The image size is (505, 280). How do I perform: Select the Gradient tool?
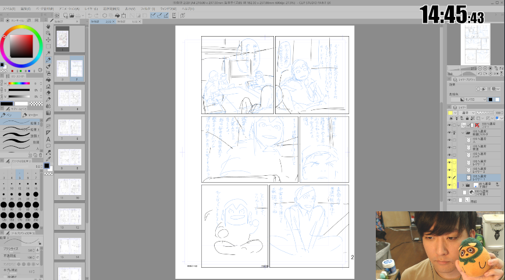[48, 113]
